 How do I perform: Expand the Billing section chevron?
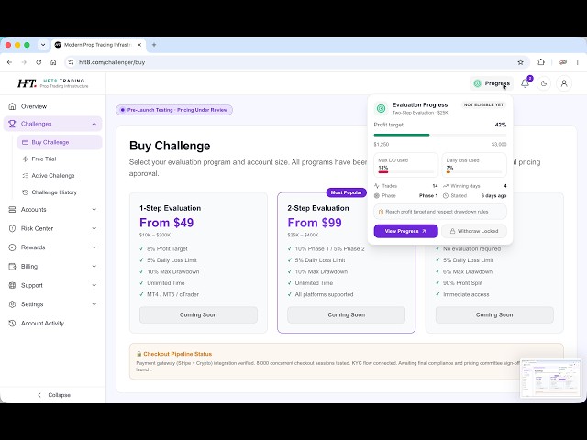[x=94, y=267]
